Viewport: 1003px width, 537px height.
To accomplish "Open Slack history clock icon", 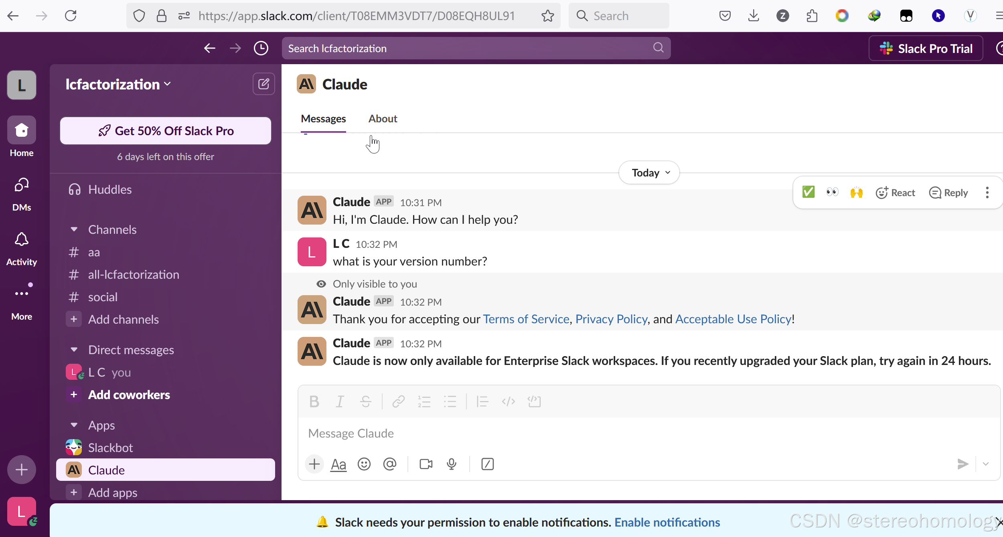I will pyautogui.click(x=261, y=48).
